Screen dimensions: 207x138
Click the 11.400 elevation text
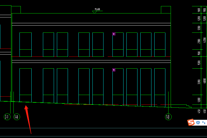[x=97, y=9]
